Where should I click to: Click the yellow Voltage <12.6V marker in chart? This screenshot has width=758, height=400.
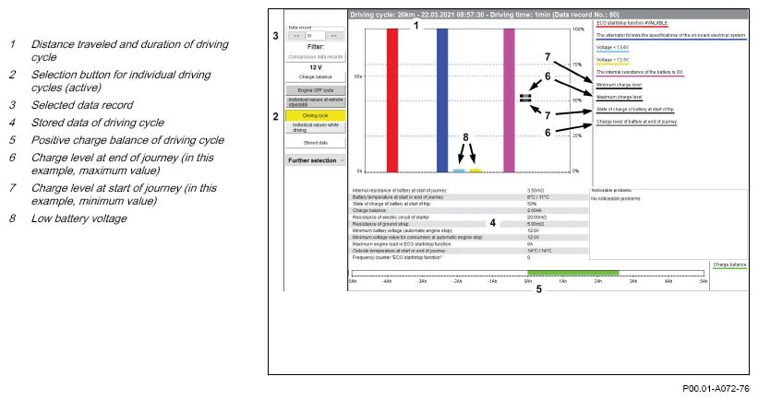point(475,171)
